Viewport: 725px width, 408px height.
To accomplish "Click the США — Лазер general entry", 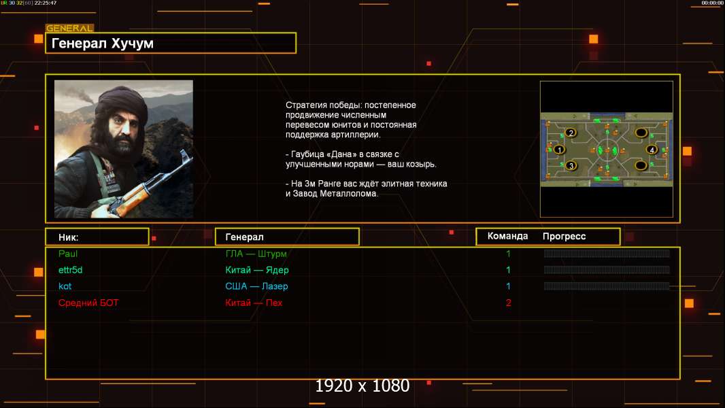I will click(256, 286).
